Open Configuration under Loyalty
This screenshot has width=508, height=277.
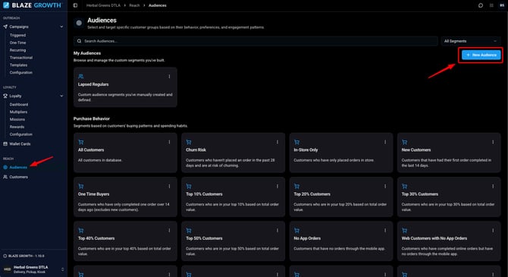point(20,134)
